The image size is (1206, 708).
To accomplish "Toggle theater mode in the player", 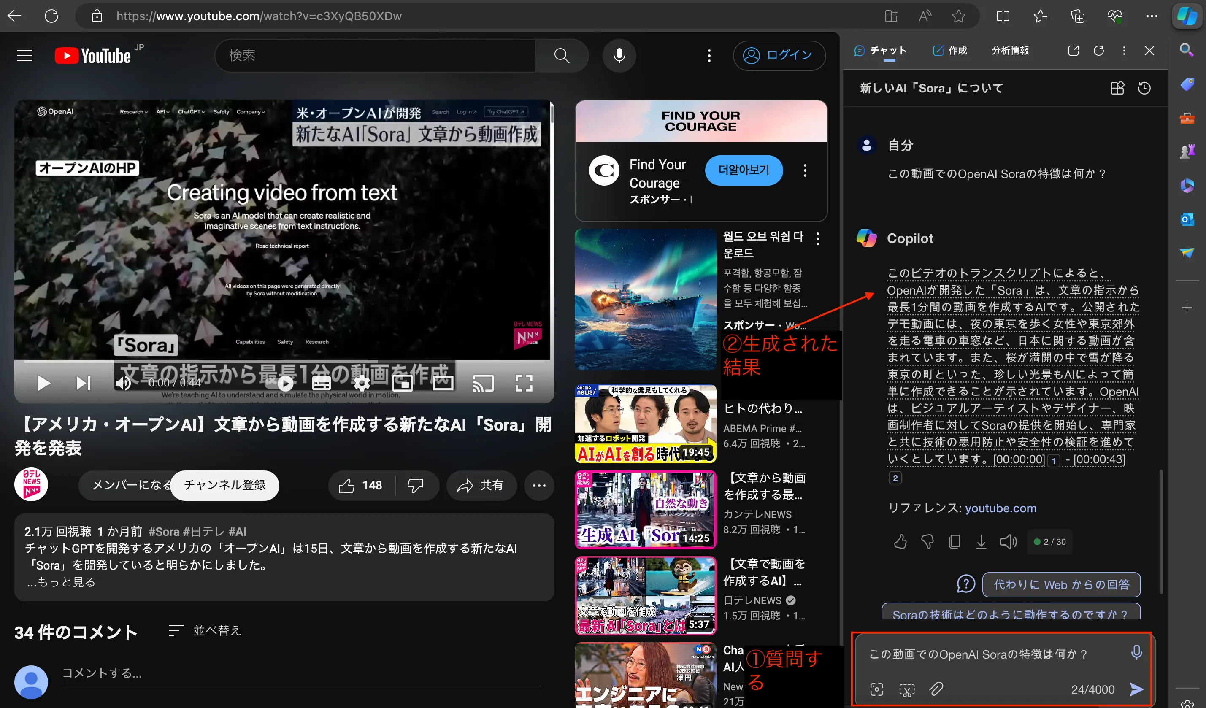I will (443, 383).
